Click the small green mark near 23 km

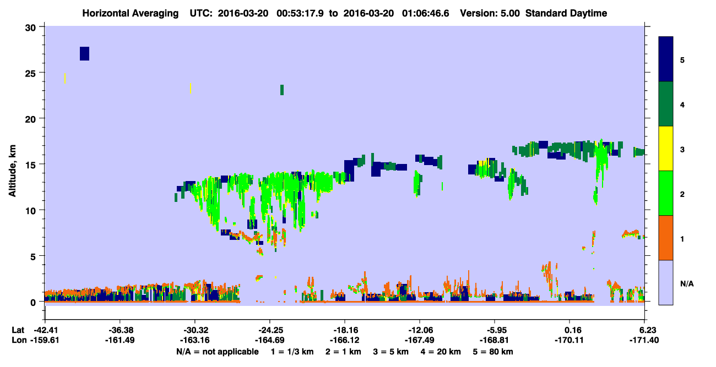coord(282,90)
